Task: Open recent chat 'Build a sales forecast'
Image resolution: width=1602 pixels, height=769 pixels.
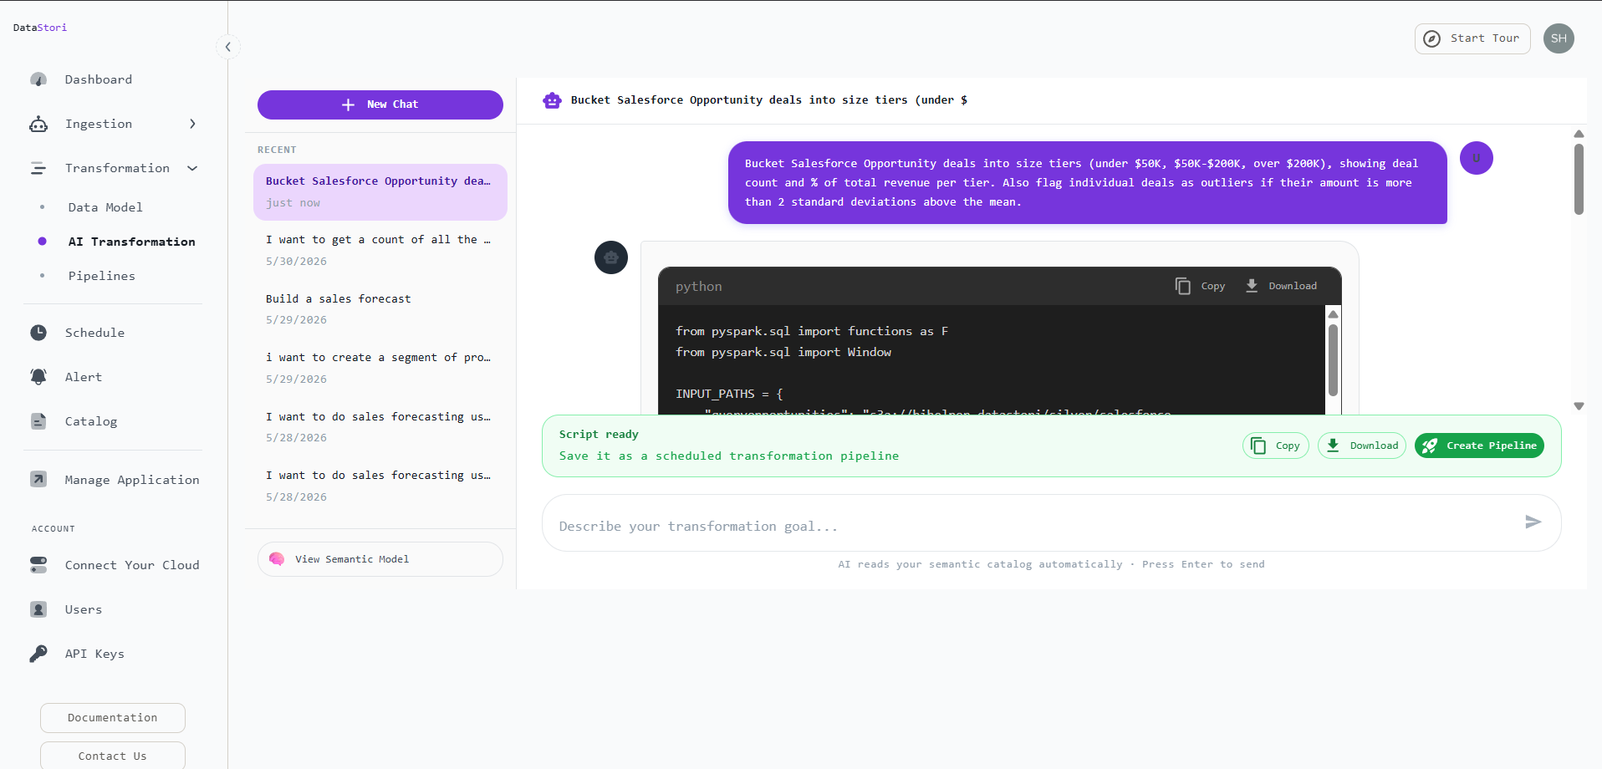Action: [x=380, y=308]
